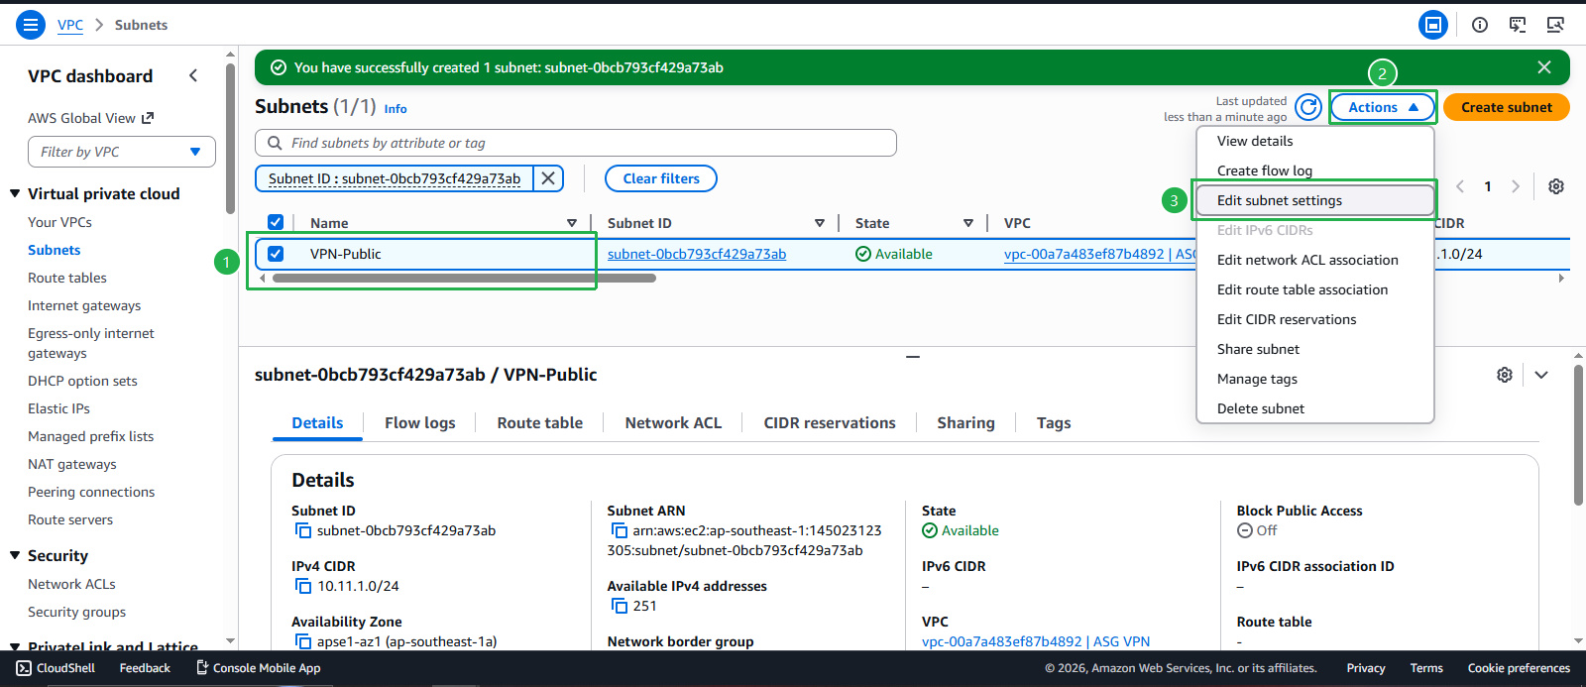Open the Filter by VPC dropdown
Screen dimensions: 1586x687
point(122,152)
